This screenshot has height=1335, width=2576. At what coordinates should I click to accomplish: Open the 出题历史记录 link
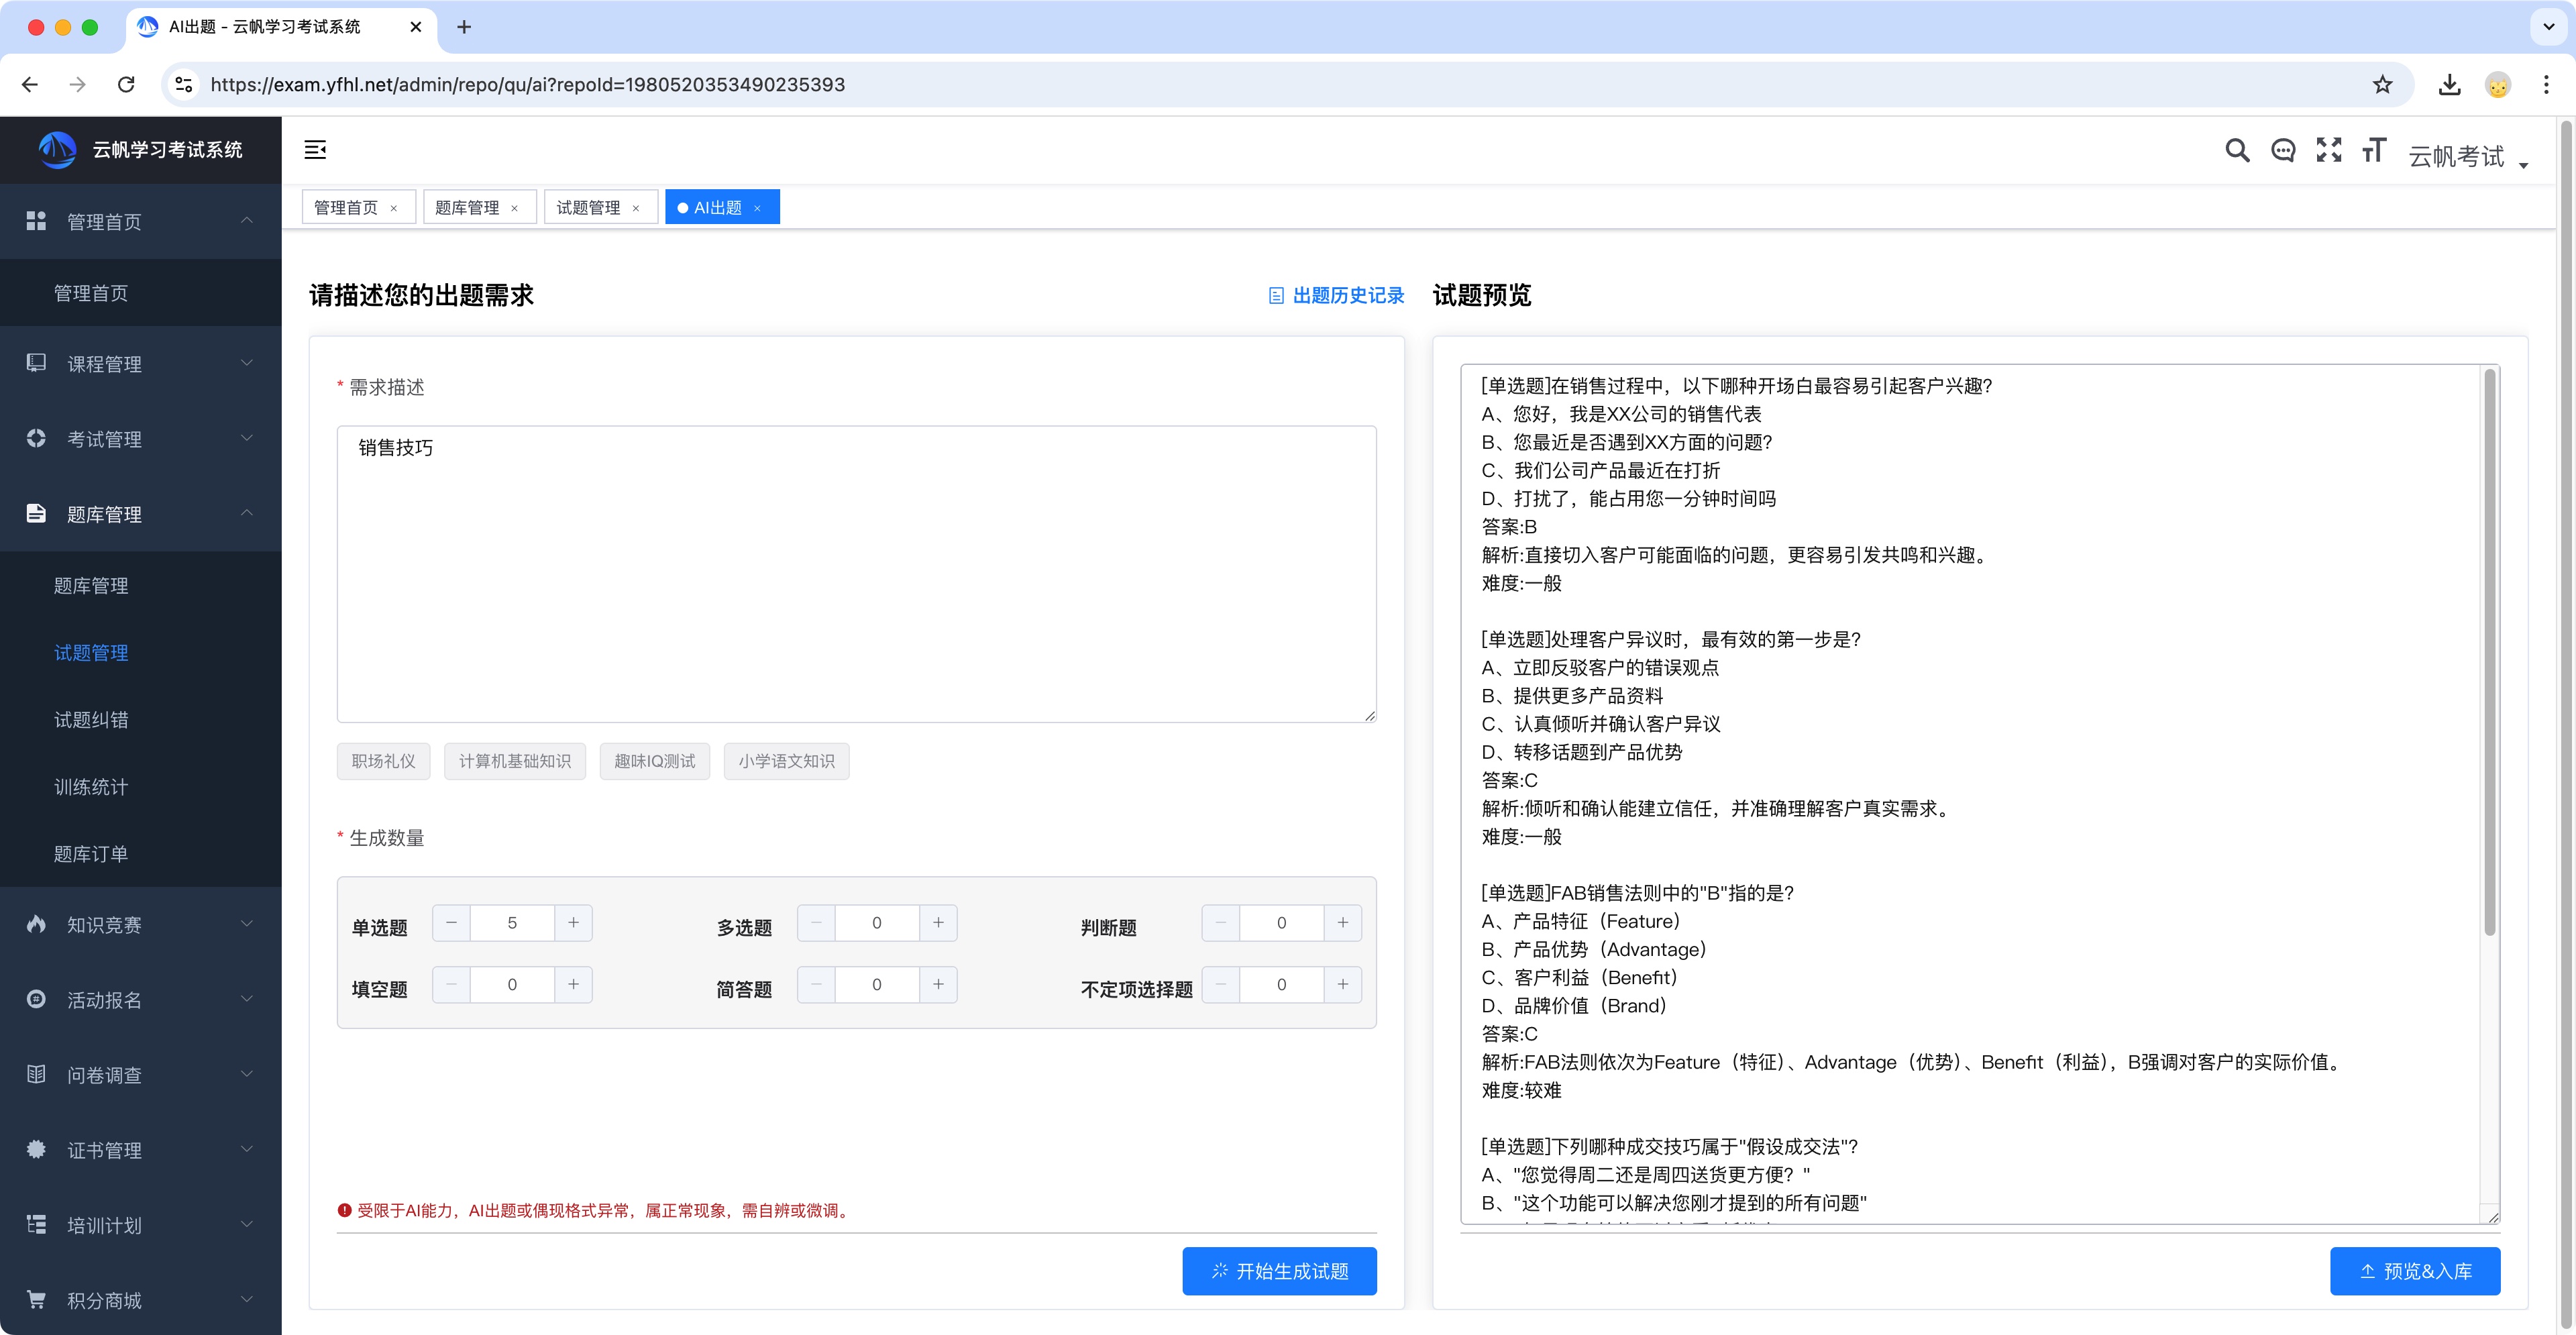point(1337,296)
